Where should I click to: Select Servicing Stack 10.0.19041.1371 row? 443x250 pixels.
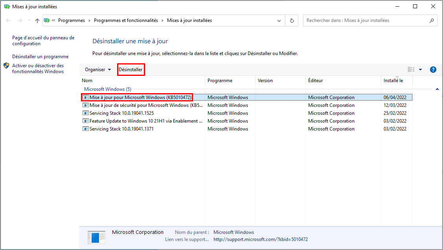(x=246, y=129)
